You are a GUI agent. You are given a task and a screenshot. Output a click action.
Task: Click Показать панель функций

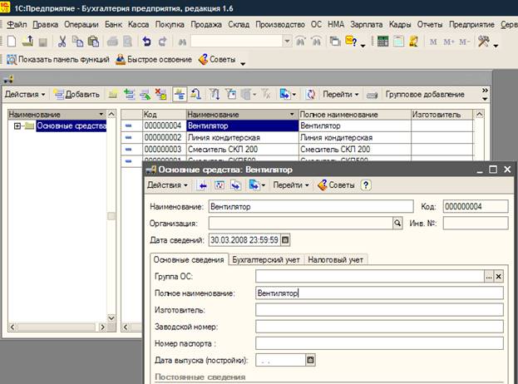click(x=57, y=60)
